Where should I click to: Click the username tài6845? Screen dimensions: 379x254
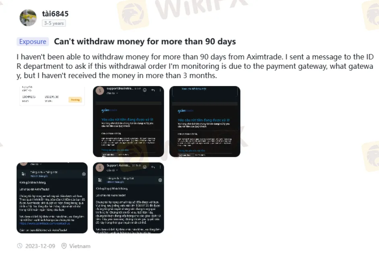(55, 14)
